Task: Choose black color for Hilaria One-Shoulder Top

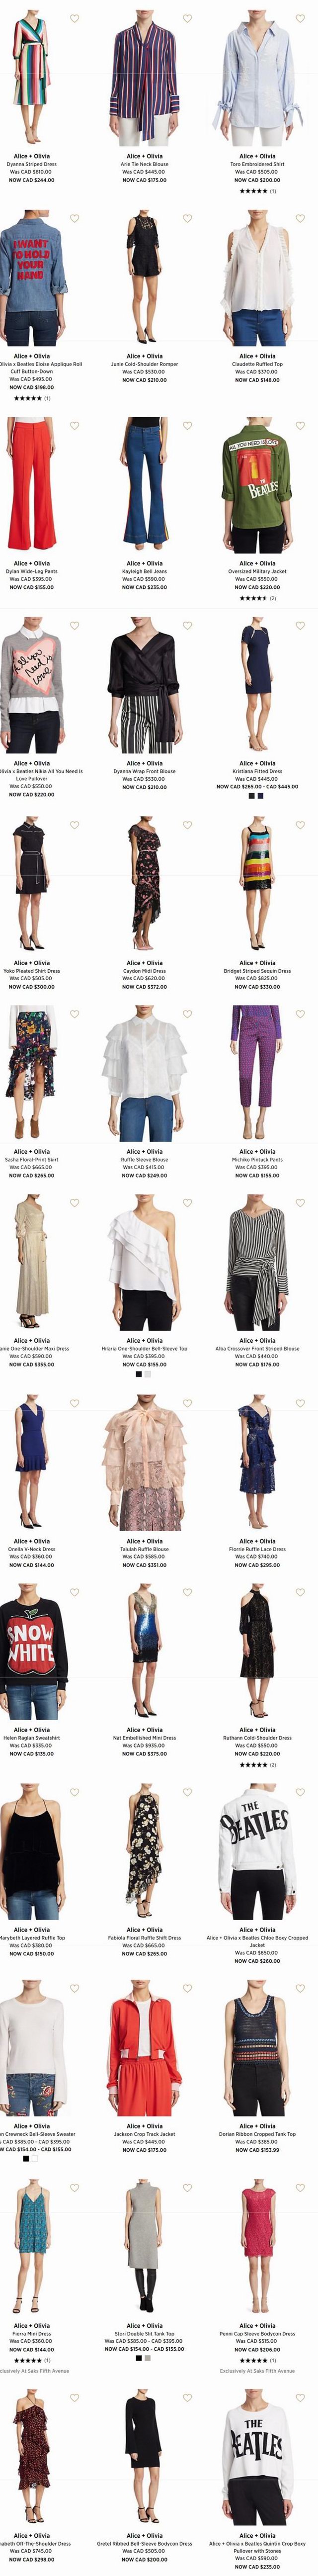Action: click(139, 1373)
